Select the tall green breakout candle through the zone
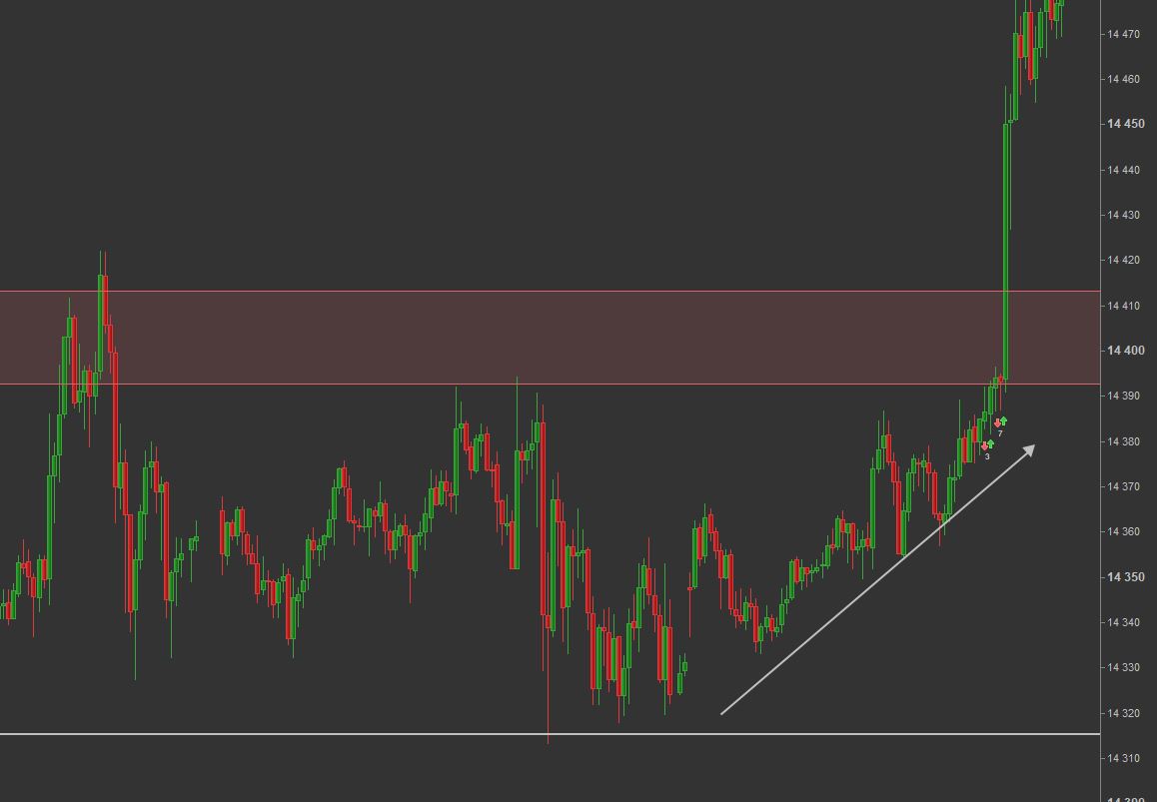The height and width of the screenshot is (802, 1157). pos(1006,251)
